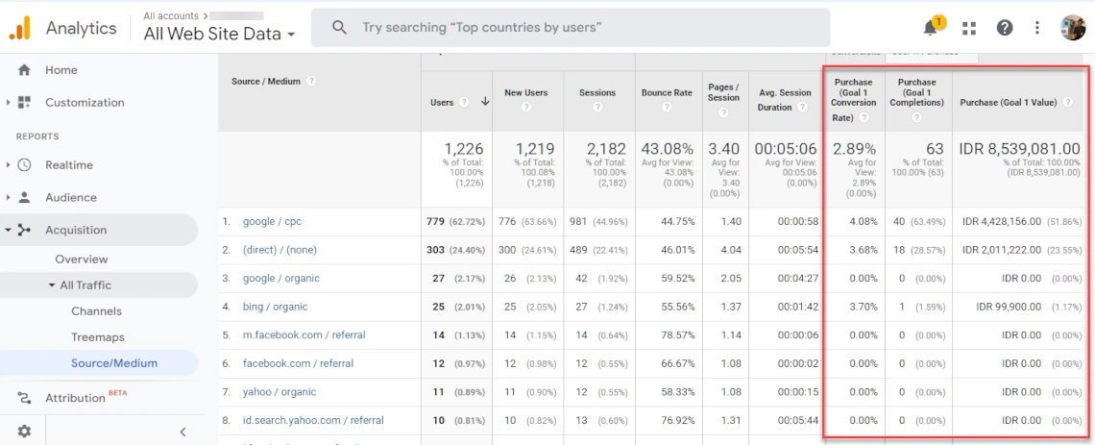Click help icon beside Goal 1 Value
This screenshot has height=445, width=1095.
point(1067,102)
